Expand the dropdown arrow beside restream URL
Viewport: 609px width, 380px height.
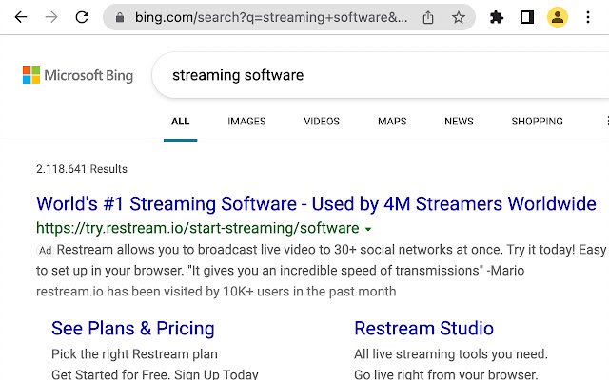(368, 229)
